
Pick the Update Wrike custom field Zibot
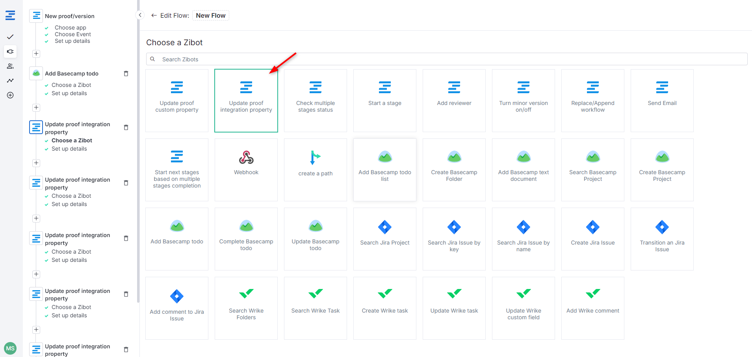[524, 308]
